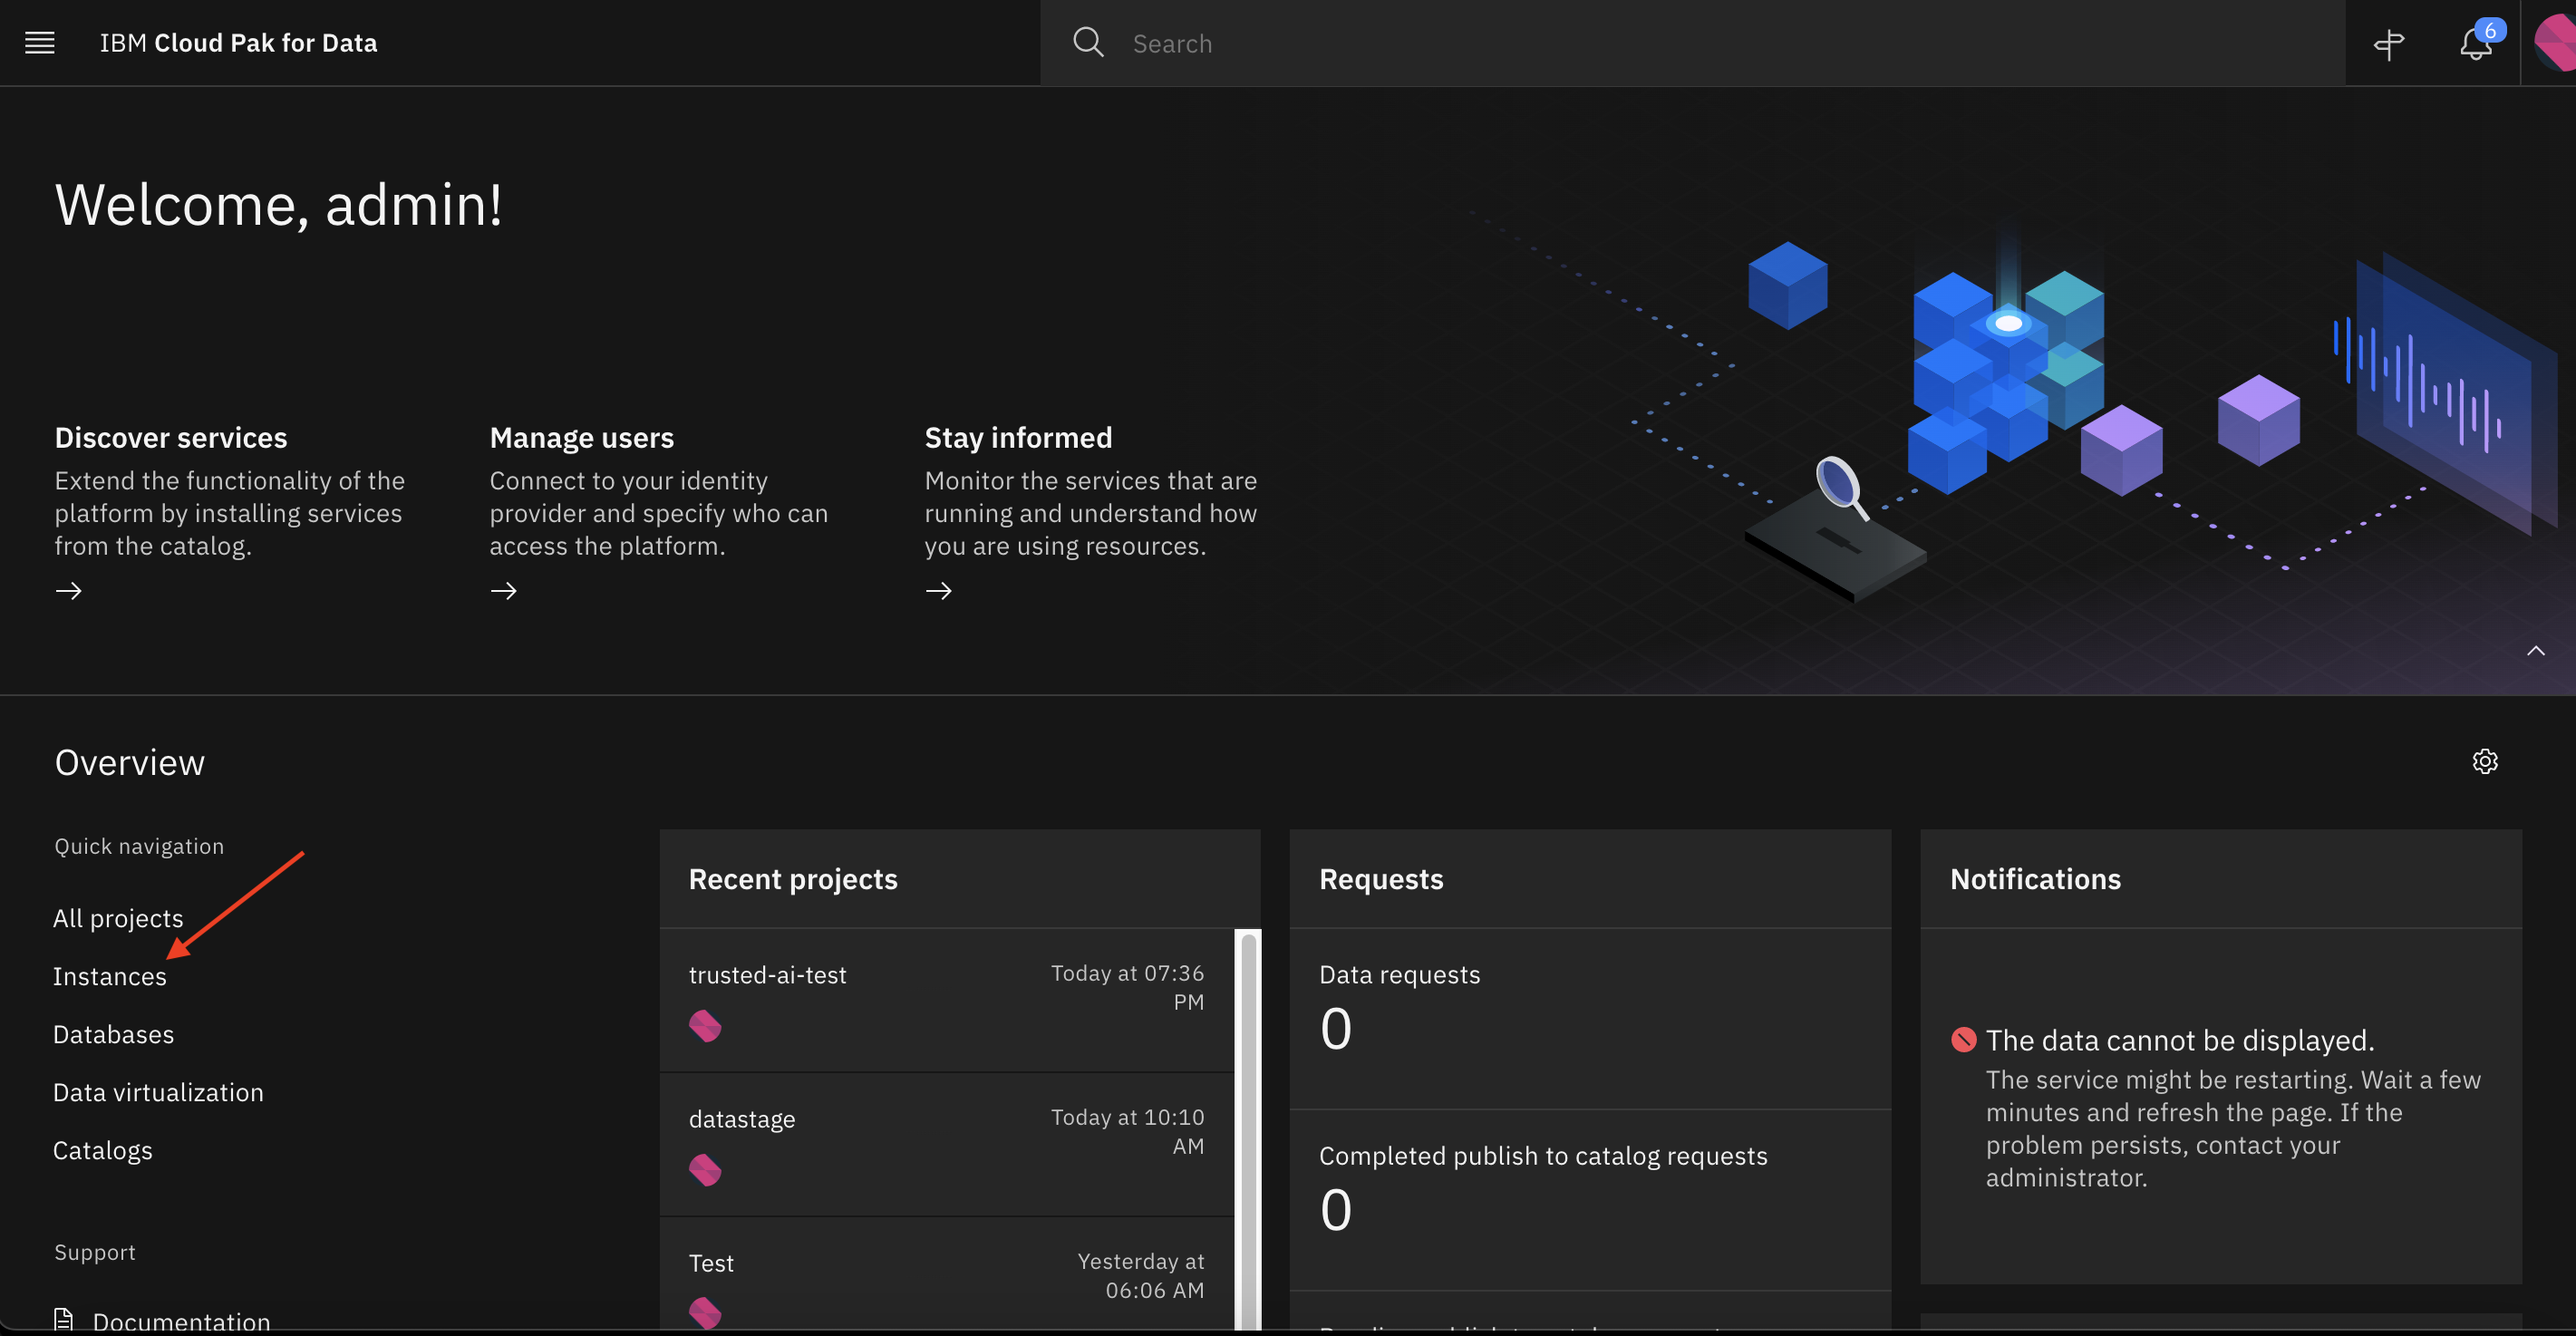Open the Test project
The image size is (2576, 1336).
click(712, 1263)
